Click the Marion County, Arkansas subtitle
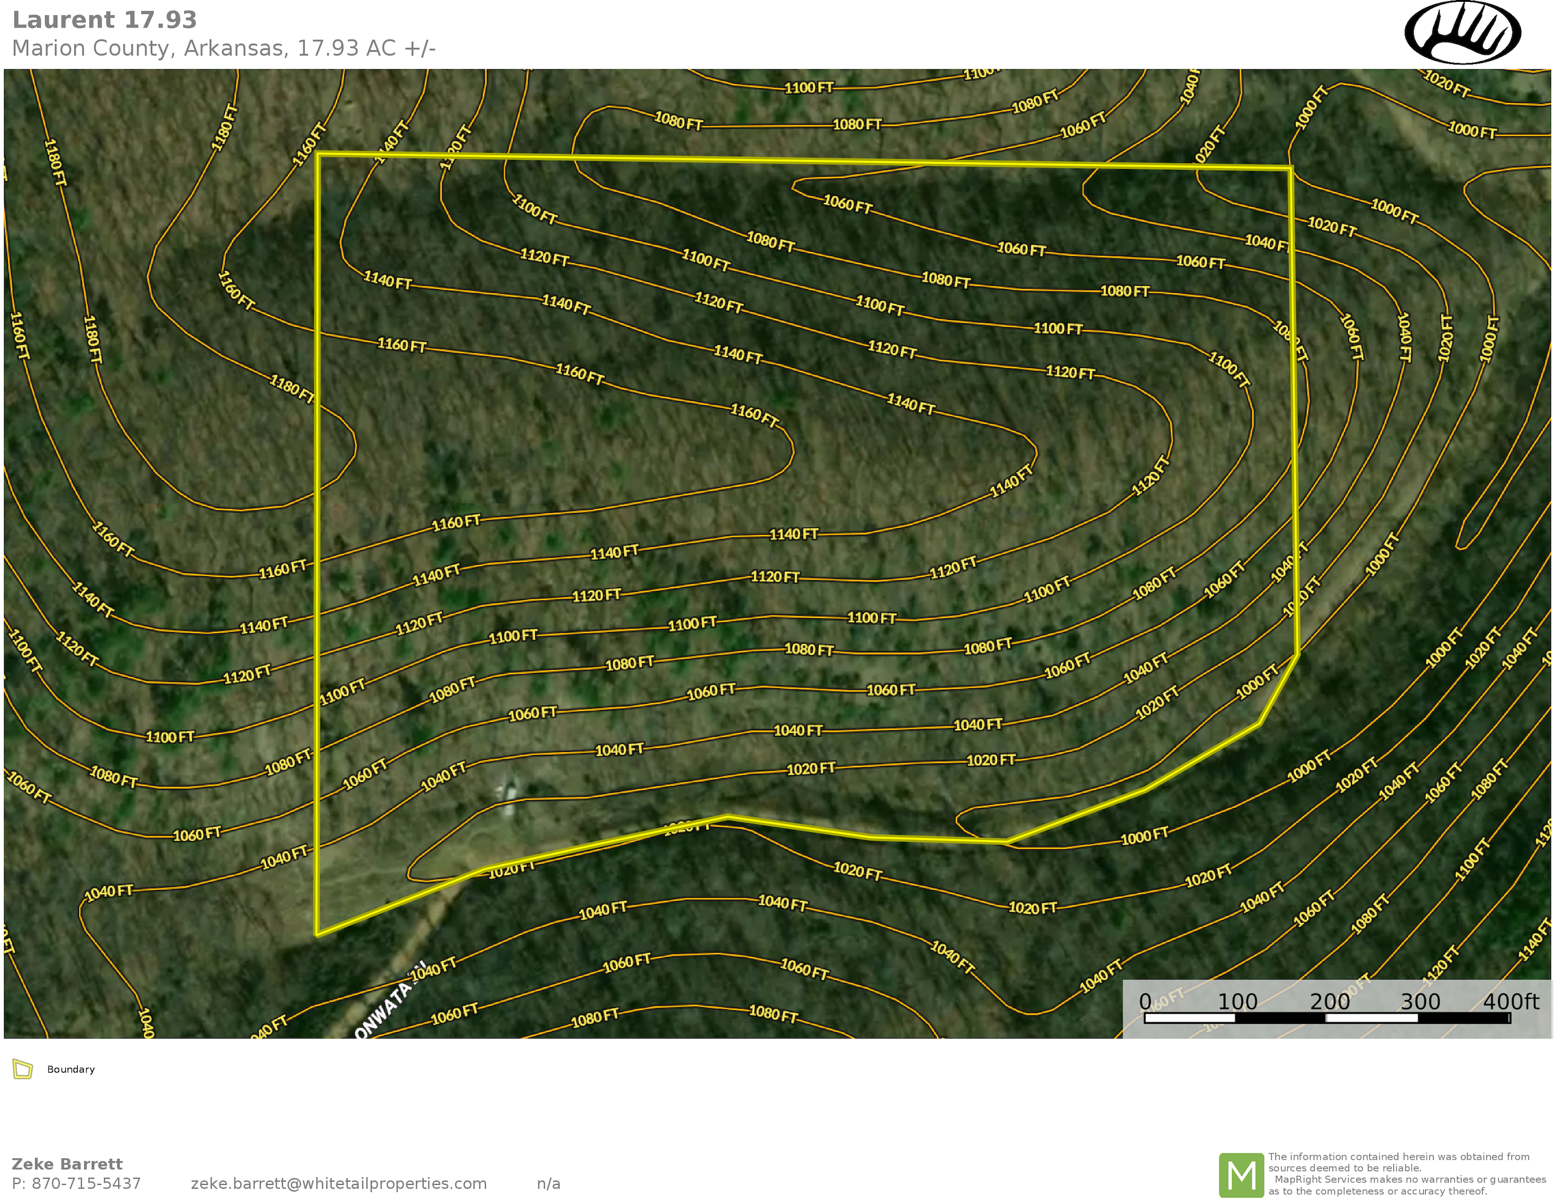 pyautogui.click(x=224, y=49)
